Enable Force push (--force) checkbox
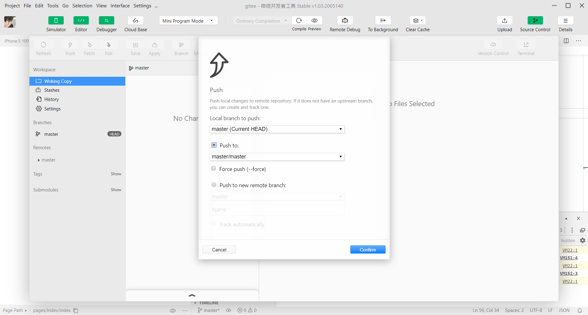 (213, 169)
